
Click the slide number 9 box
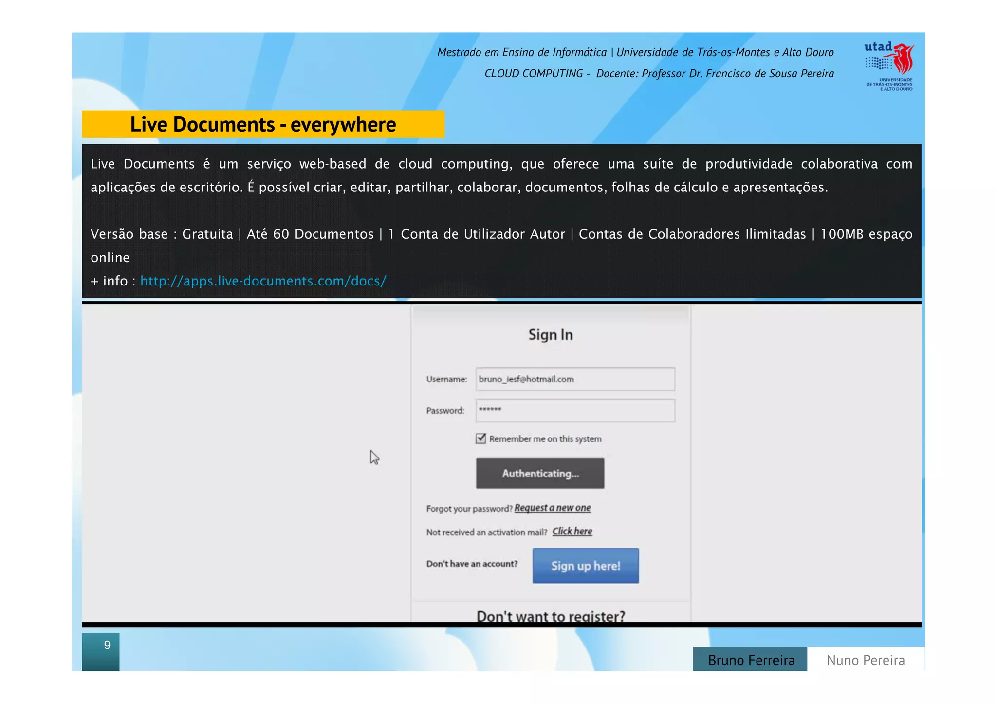pos(101,651)
